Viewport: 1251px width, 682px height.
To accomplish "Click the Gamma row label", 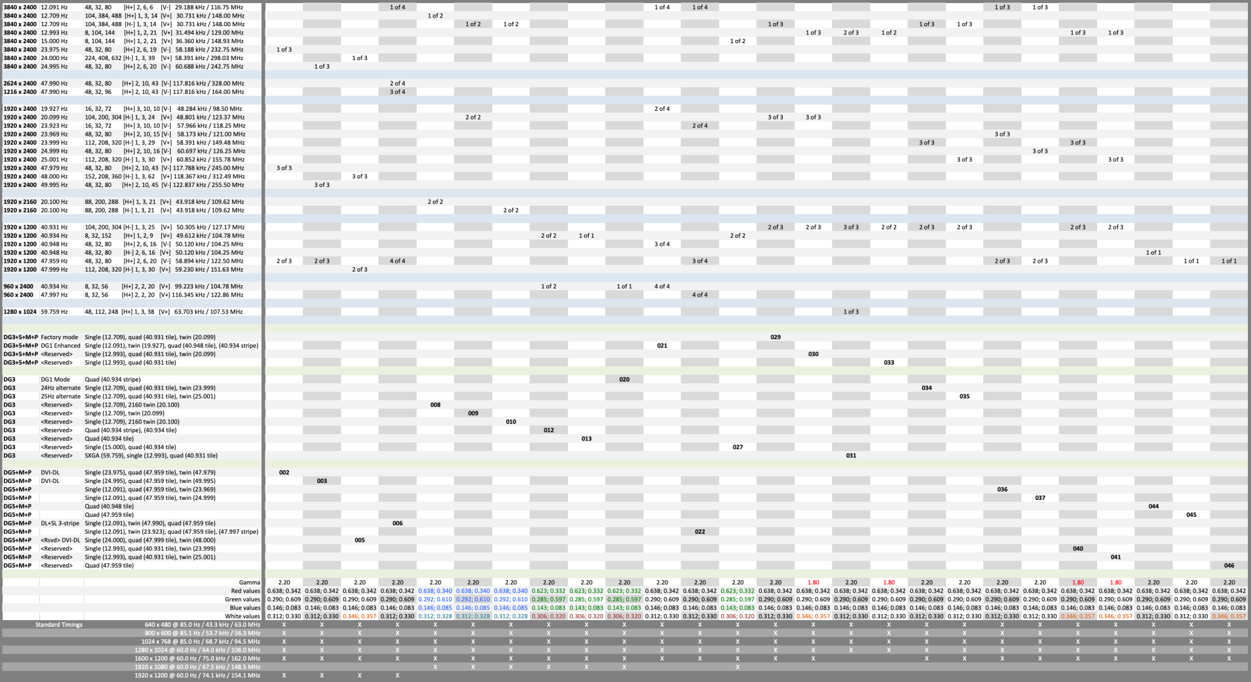I will point(249,583).
